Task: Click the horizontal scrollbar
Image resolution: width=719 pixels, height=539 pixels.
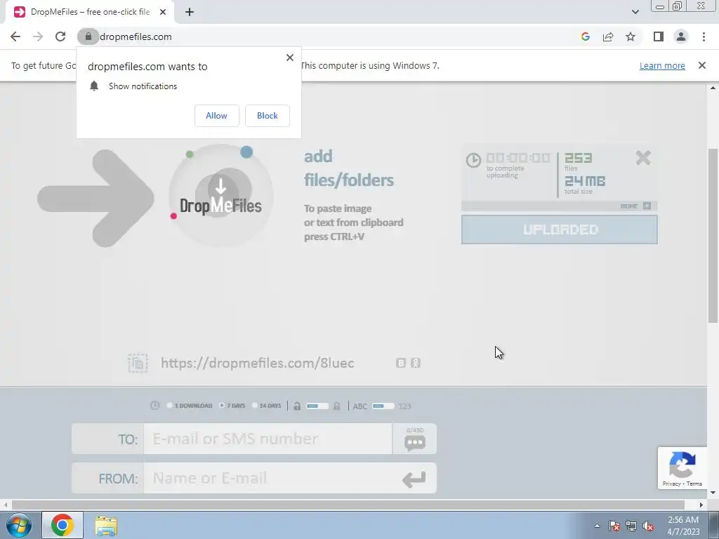Action: click(x=348, y=505)
